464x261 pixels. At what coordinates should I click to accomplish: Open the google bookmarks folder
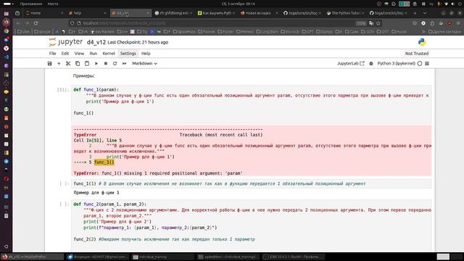(x=42, y=31)
